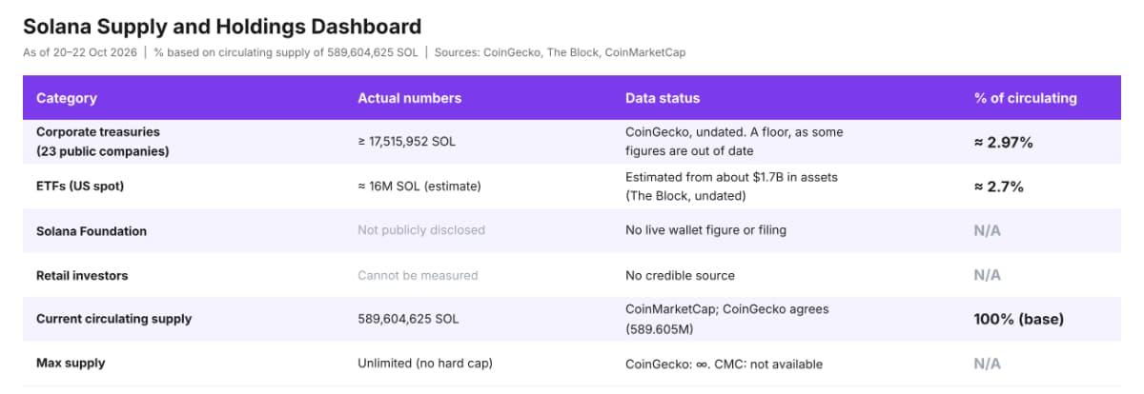1144x394 pixels.
Task: Click the Solana Supply and Holdings Dashboard title
Action: pyautogui.click(x=222, y=26)
